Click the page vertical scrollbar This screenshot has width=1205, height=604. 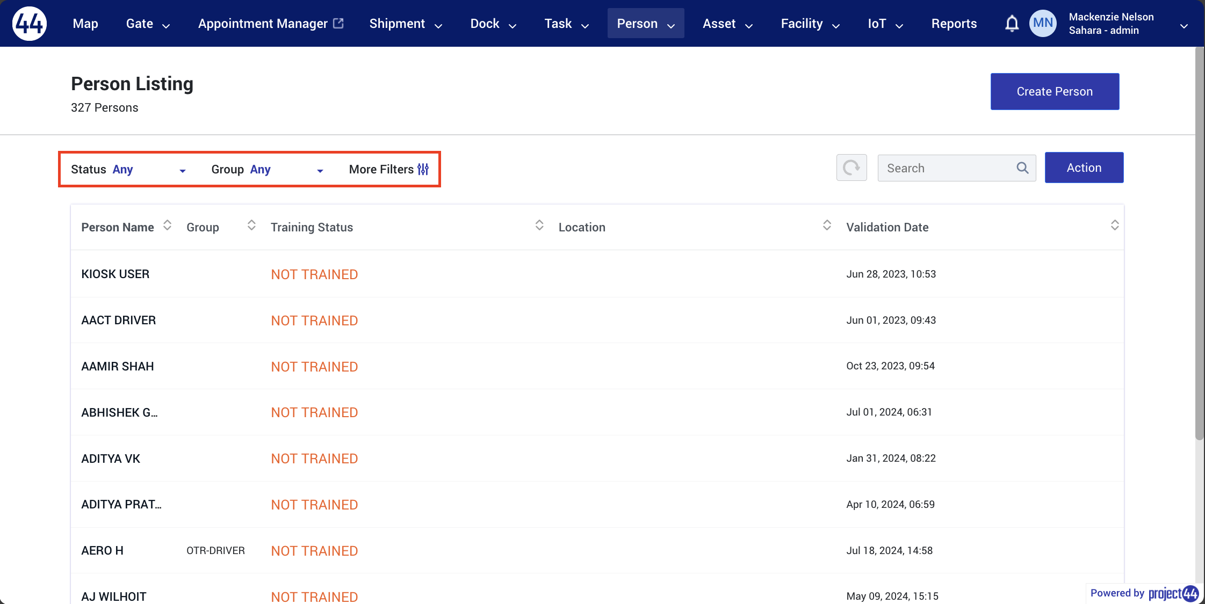coord(1199,244)
